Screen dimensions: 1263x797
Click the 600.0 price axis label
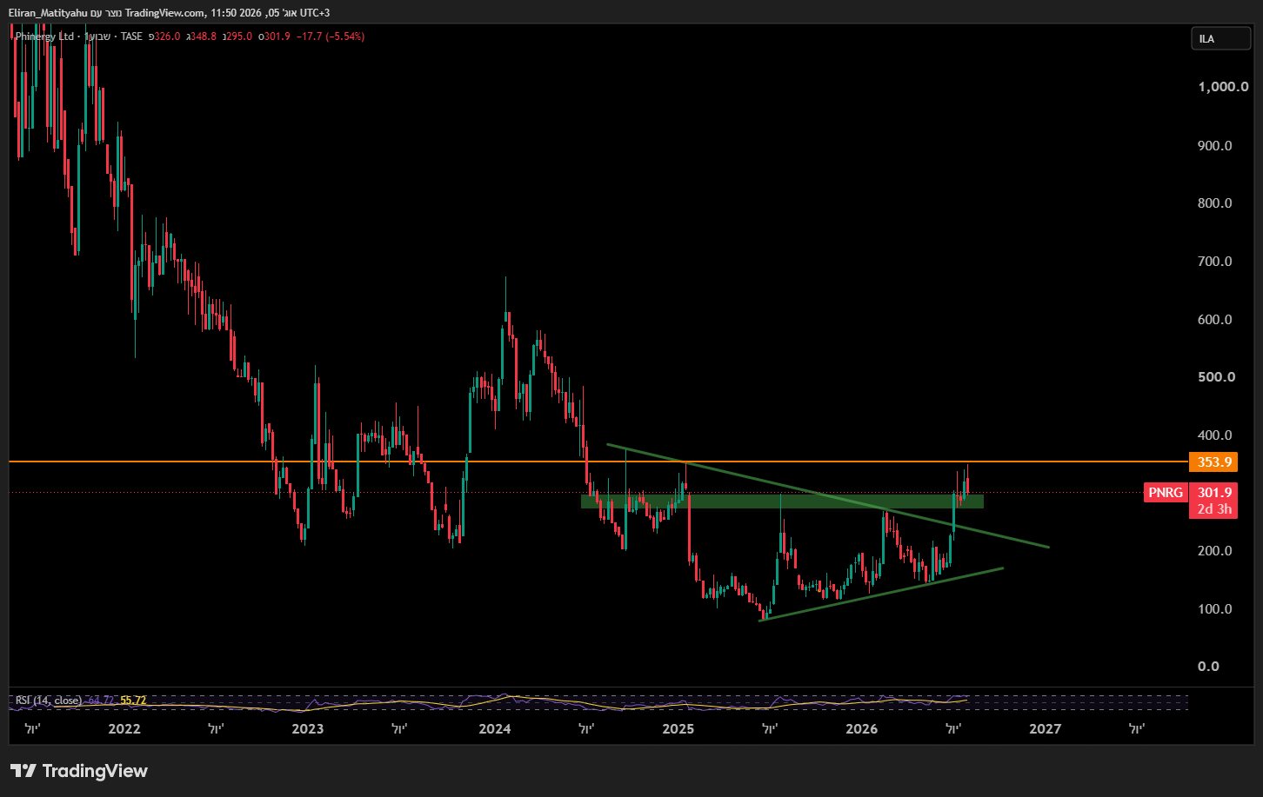click(x=1215, y=320)
